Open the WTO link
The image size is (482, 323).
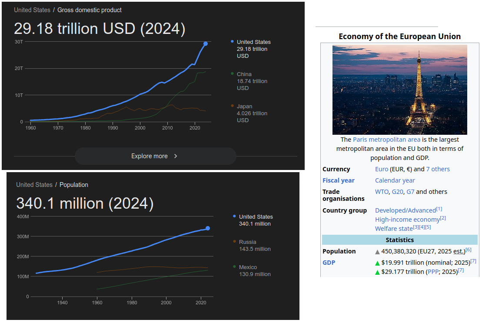(x=382, y=192)
